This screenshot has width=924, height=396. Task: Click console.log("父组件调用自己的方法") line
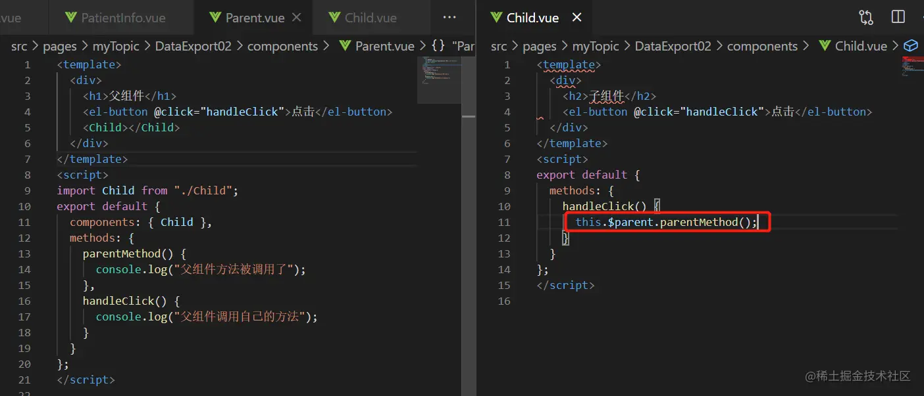click(x=207, y=317)
